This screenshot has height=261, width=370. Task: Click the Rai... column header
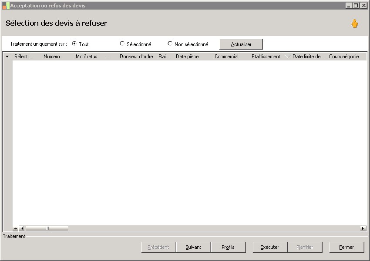(x=164, y=57)
